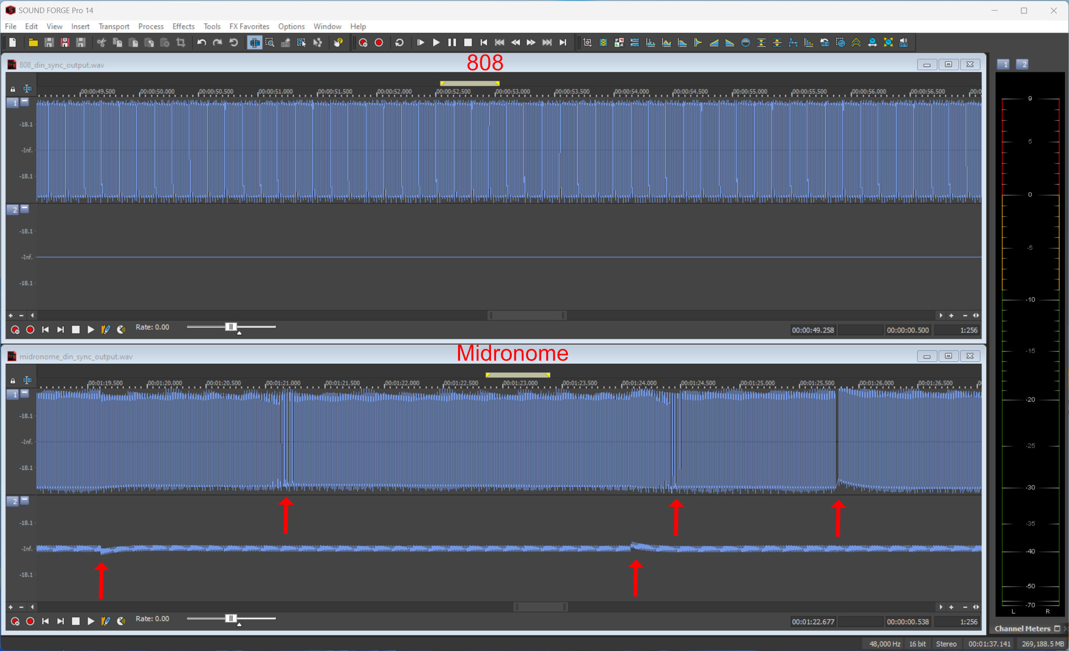Click the 808 window horizontal scrollbar thumb
This screenshot has width=1069, height=651.
click(x=526, y=316)
